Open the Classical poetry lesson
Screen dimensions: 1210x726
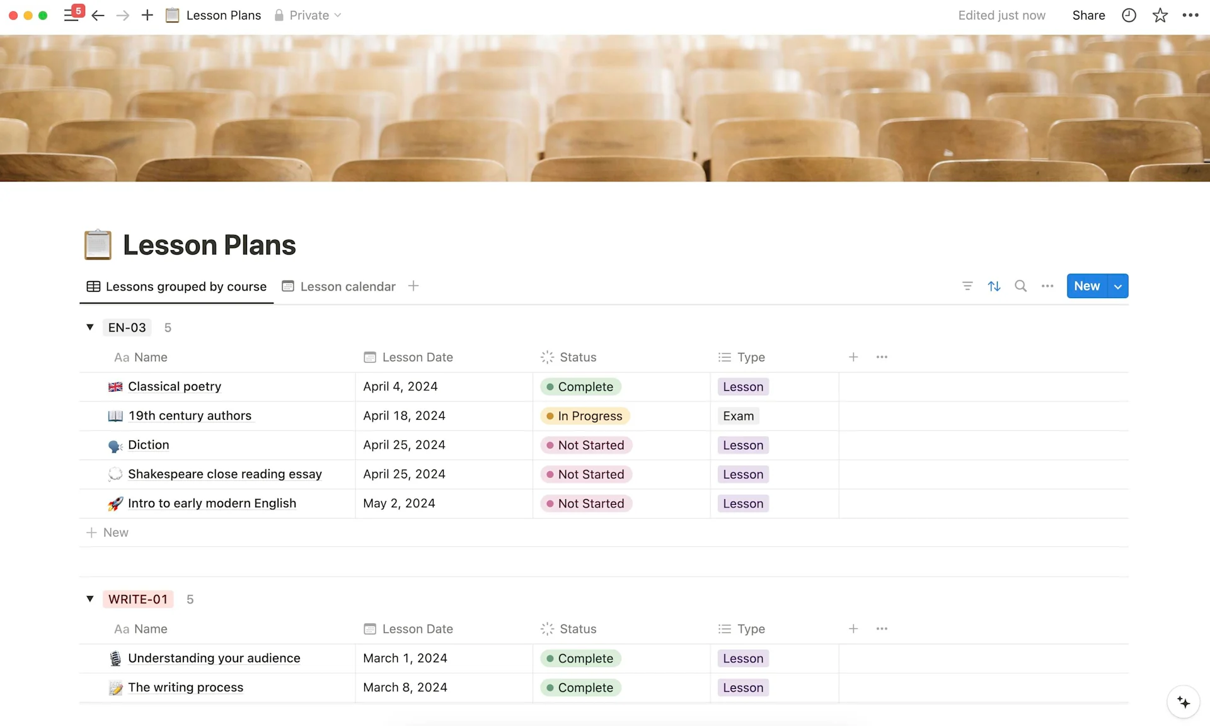coord(175,386)
